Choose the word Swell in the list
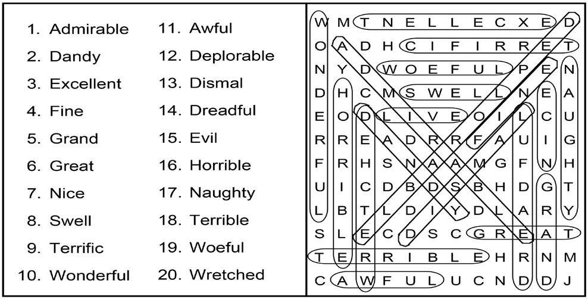The height and width of the screenshot is (299, 588). pyautogui.click(x=71, y=221)
